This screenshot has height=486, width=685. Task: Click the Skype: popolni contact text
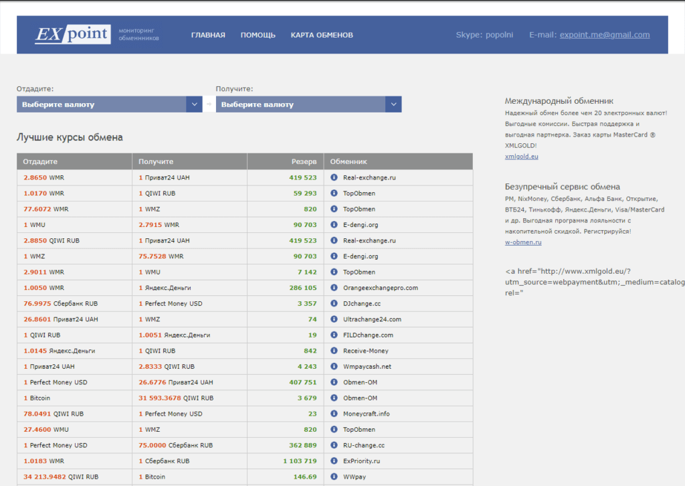coord(484,35)
